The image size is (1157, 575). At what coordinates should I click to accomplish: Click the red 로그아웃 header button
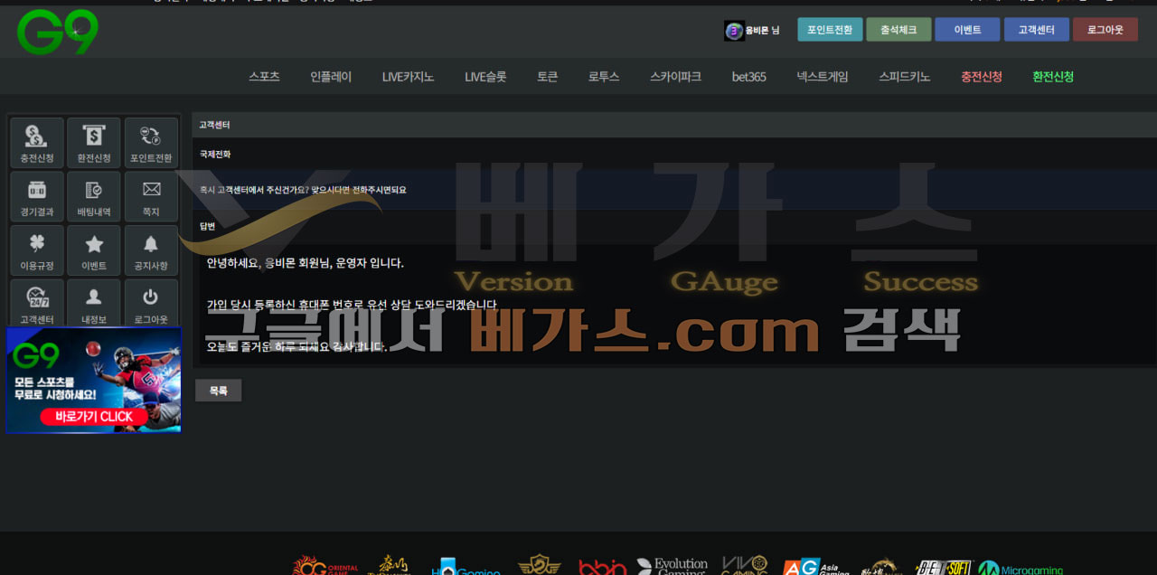point(1105,30)
